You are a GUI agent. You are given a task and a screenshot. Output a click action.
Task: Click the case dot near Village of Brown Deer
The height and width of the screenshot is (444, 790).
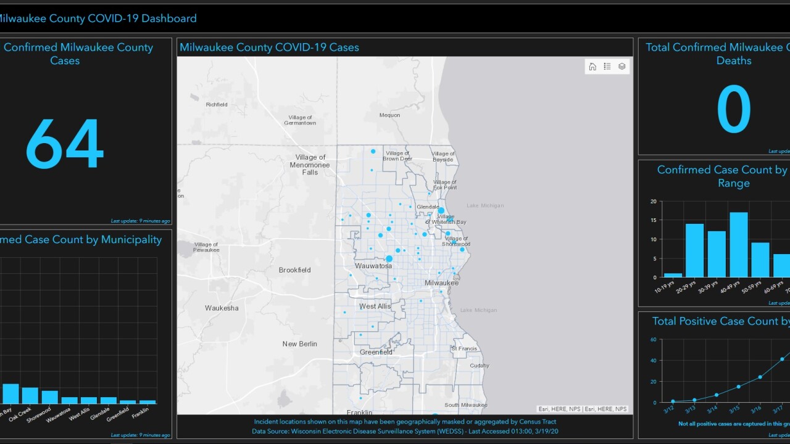tap(373, 151)
